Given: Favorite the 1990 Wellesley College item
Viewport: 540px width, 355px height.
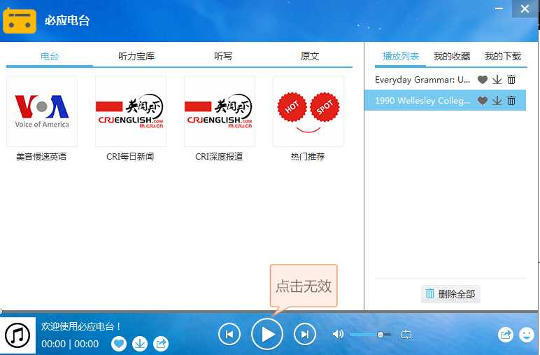Looking at the screenshot, I should click(x=483, y=100).
